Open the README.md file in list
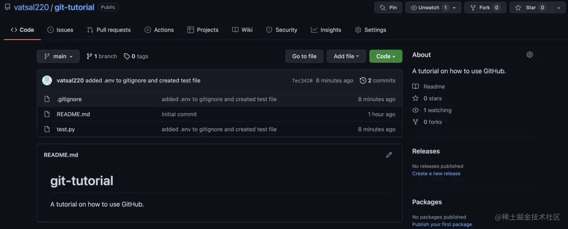Viewport: 568px width, 229px height. (73, 114)
